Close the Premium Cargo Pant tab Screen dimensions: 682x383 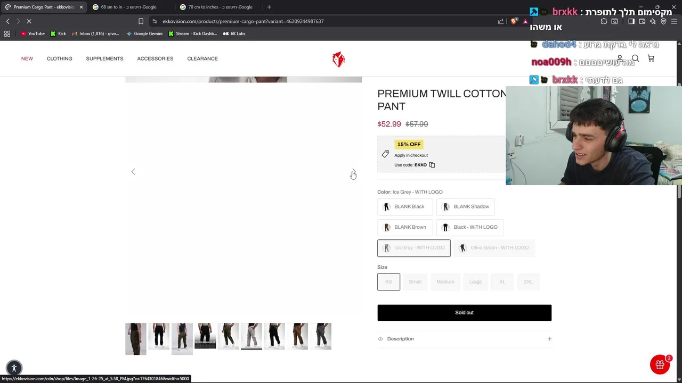pos(81,7)
